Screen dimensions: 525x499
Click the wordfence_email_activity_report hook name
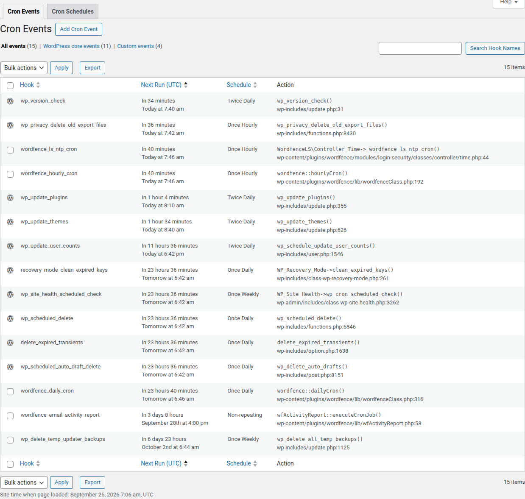tap(60, 415)
